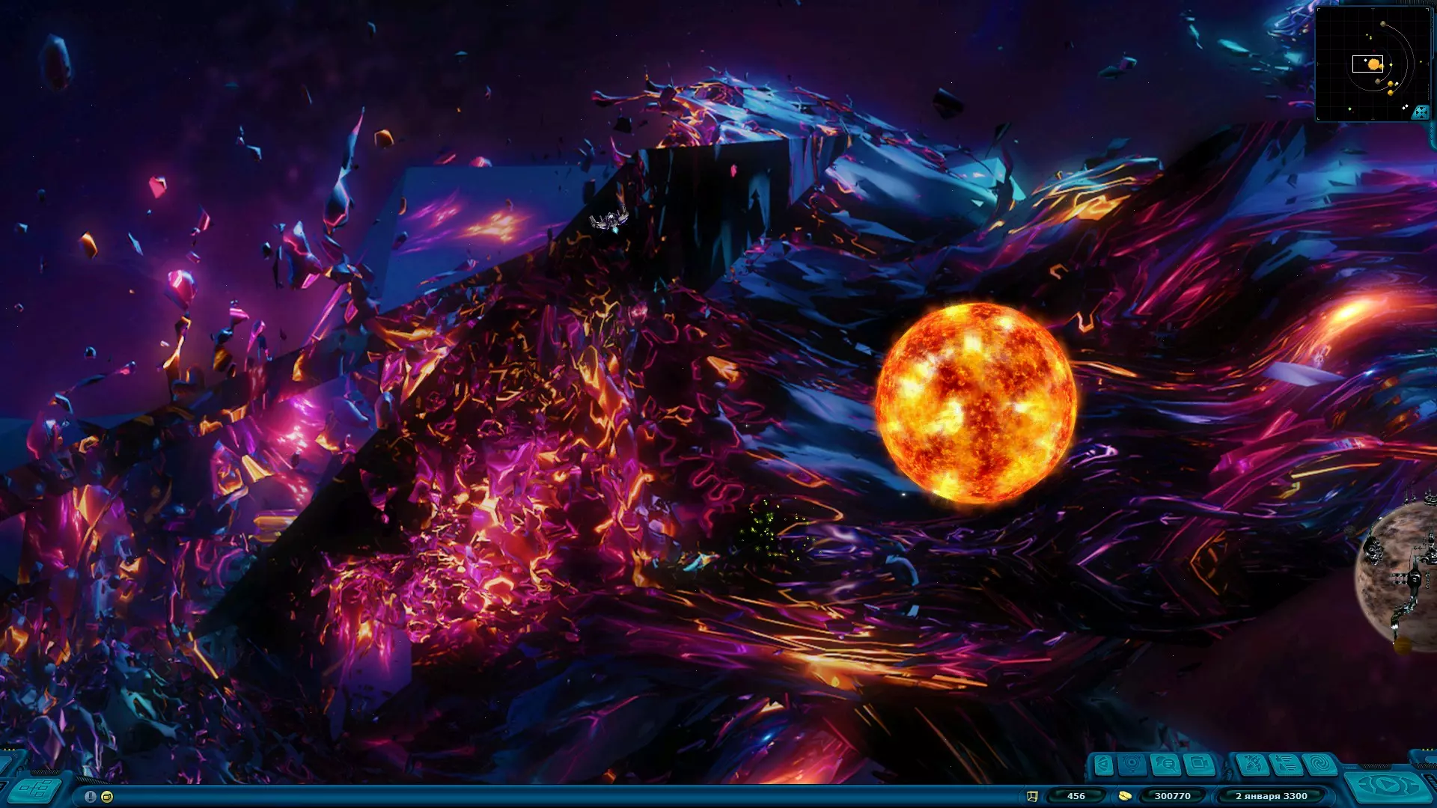Click the triangular warning icon button
This screenshot has width=1437, height=808.
1103,765
